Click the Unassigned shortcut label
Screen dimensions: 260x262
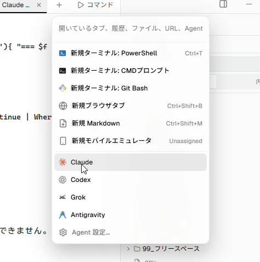pyautogui.click(x=186, y=141)
